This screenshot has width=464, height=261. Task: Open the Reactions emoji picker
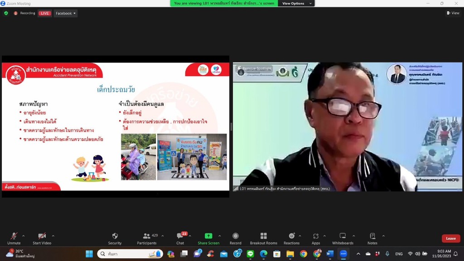point(291,238)
